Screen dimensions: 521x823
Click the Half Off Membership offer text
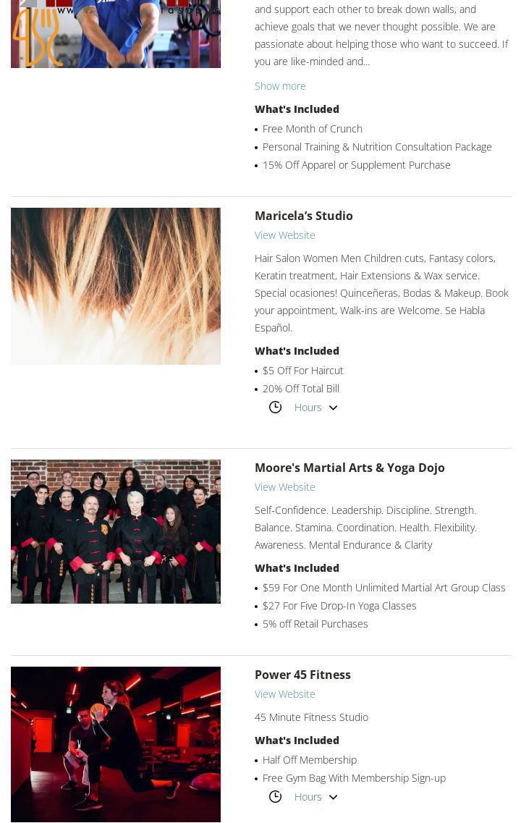click(310, 760)
